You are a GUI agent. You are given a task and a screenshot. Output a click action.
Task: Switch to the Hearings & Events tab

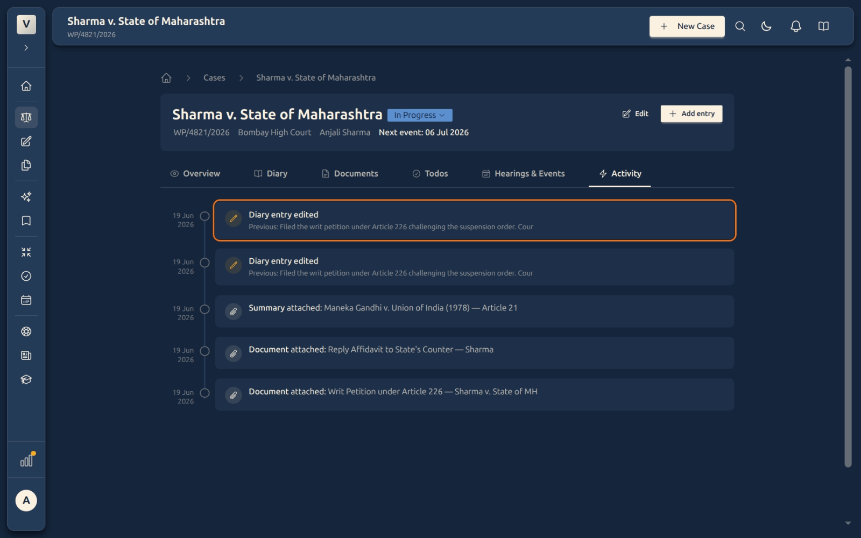point(524,174)
